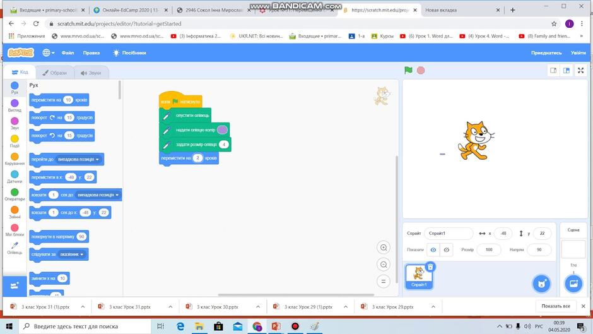The image size is (593, 334).
Task: Click the choose a sprite button
Action: pyautogui.click(x=541, y=283)
